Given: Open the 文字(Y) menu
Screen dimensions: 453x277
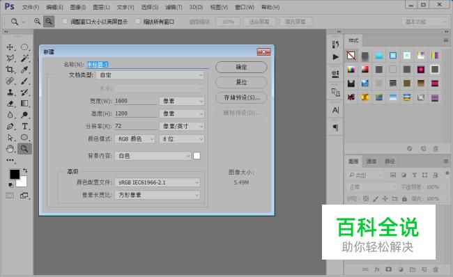Looking at the screenshot, I should (x=125, y=7).
